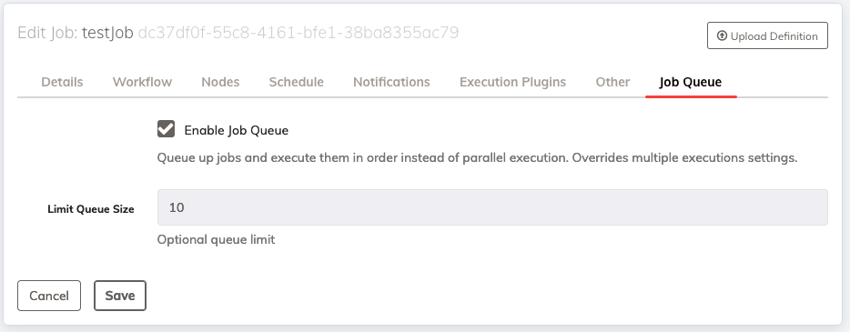The width and height of the screenshot is (850, 332).
Task: Click the queue description text under the checkbox
Action: point(477,158)
